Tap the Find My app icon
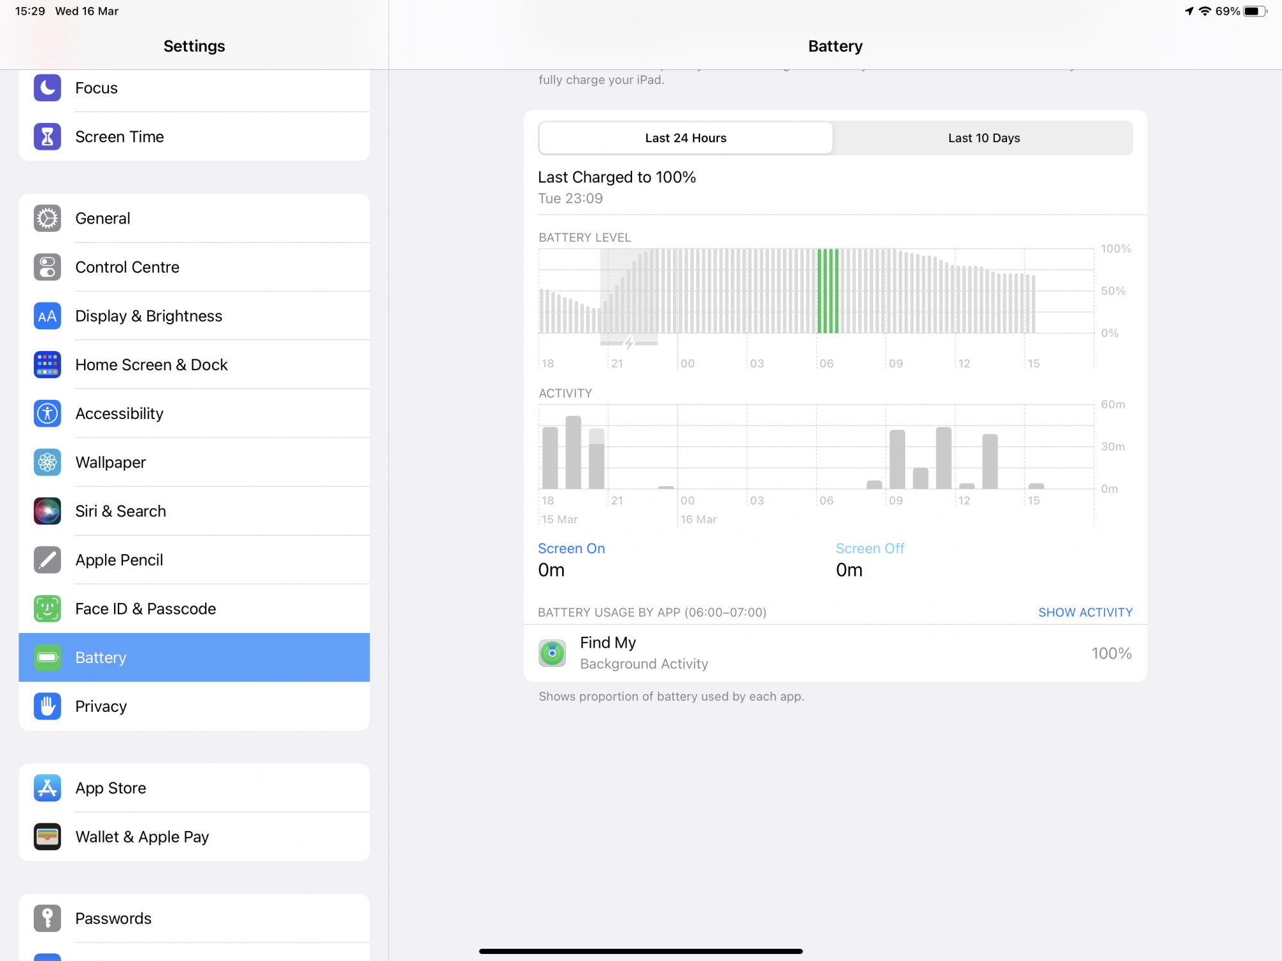The height and width of the screenshot is (961, 1282). click(552, 653)
